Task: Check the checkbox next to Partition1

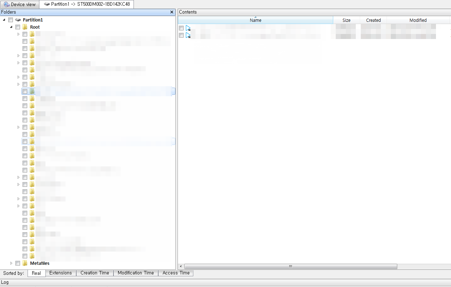Action: click(10, 20)
